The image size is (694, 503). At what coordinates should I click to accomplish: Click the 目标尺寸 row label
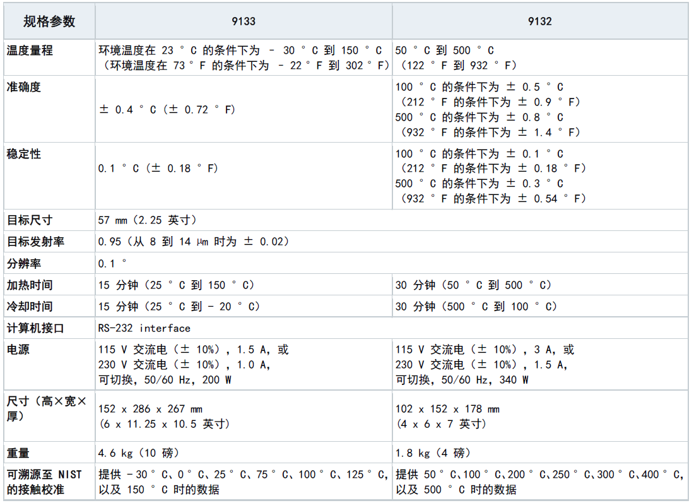pyautogui.click(x=30, y=220)
